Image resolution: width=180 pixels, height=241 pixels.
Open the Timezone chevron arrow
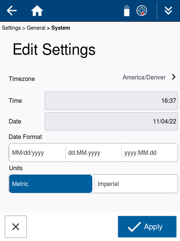click(x=174, y=77)
